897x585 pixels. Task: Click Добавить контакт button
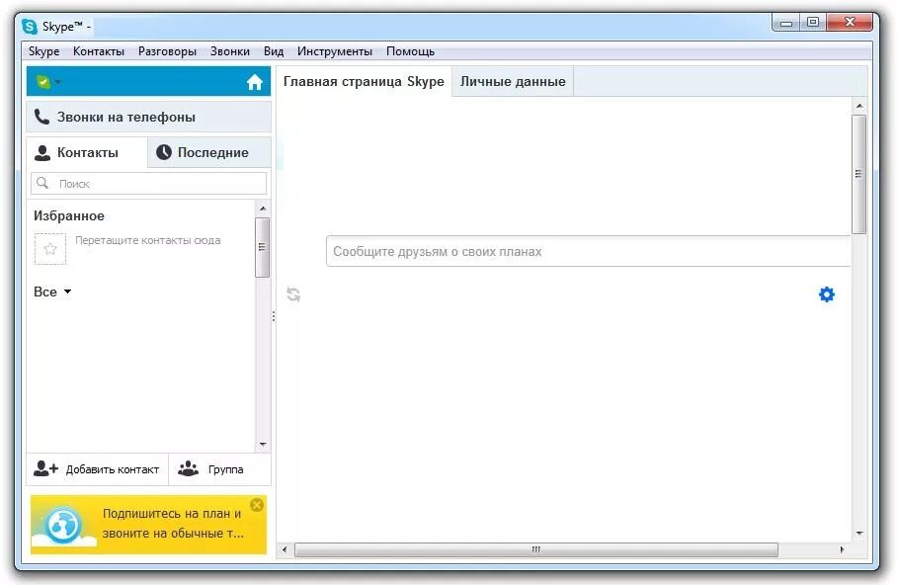[97, 469]
